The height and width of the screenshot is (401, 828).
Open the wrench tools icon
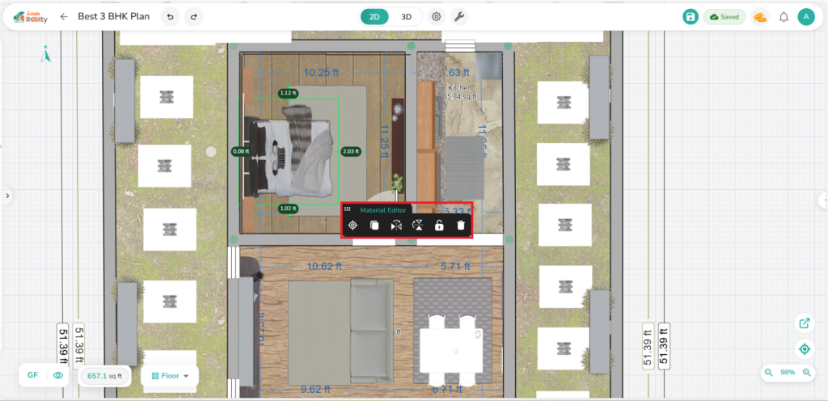point(458,16)
